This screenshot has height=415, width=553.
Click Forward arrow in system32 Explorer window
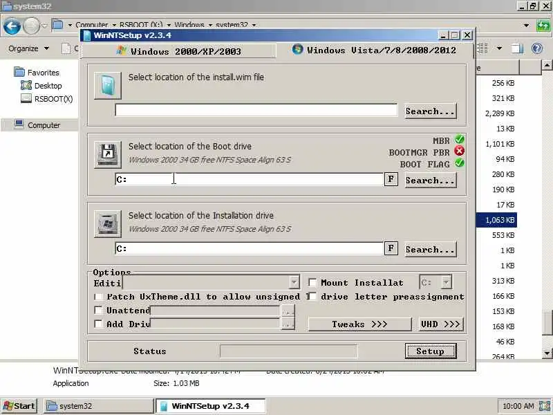coord(31,26)
